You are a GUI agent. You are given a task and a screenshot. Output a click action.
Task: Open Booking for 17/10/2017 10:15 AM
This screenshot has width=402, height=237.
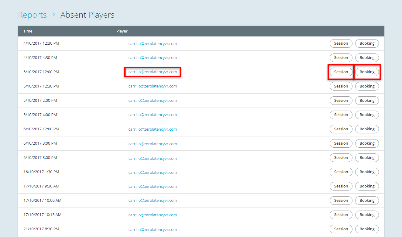(367, 215)
